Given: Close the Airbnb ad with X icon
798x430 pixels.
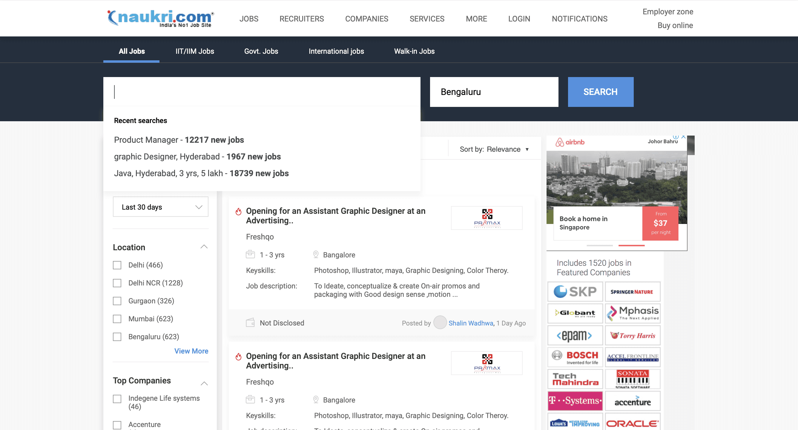Looking at the screenshot, I should coord(683,137).
